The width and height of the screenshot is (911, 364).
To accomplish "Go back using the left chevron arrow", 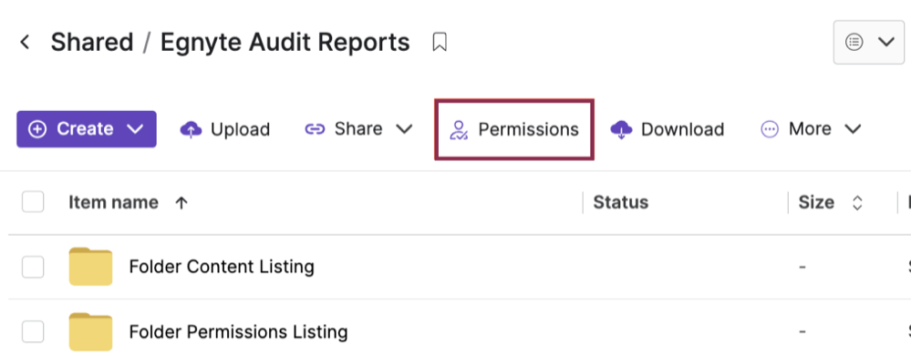I will (x=25, y=42).
